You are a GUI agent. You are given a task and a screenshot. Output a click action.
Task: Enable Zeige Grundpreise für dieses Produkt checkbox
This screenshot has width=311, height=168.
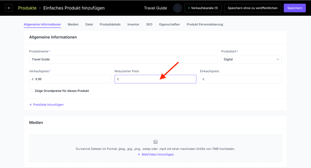click(x=31, y=91)
